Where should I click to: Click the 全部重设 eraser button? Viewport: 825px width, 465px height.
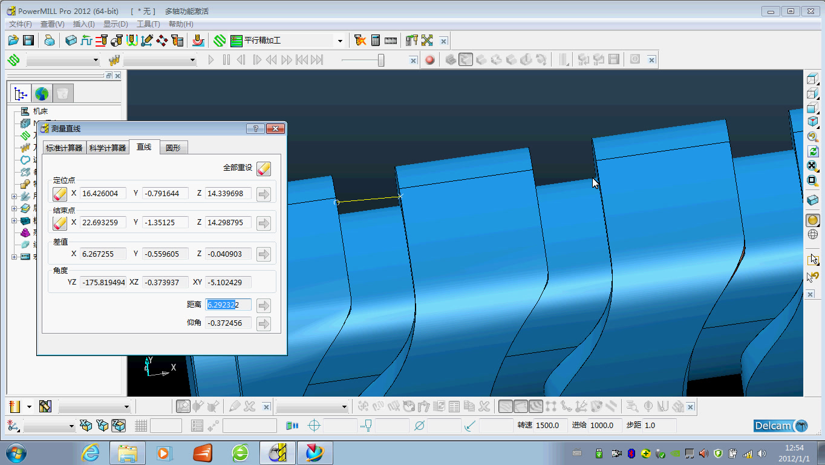(x=264, y=168)
